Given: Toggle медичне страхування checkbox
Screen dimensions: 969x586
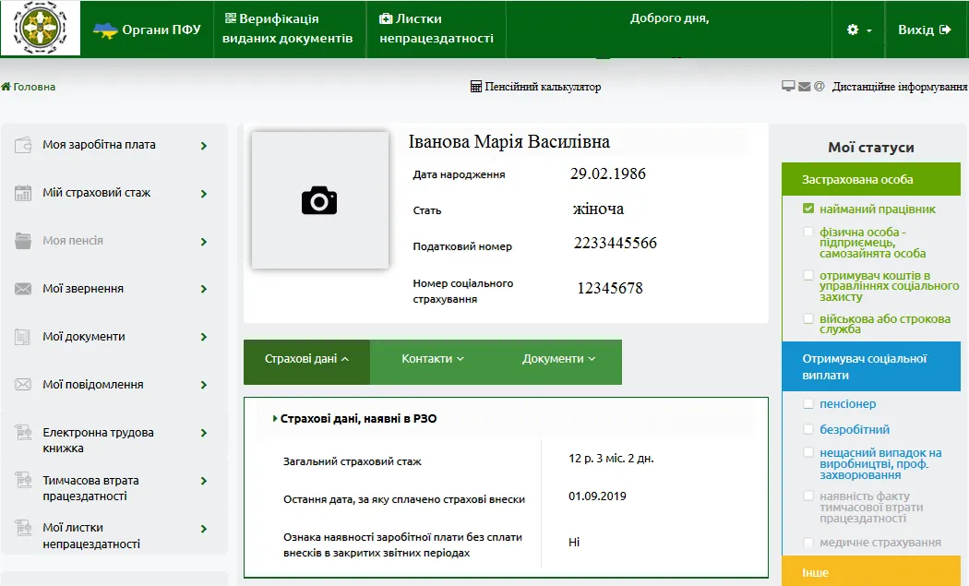Looking at the screenshot, I should tap(808, 542).
